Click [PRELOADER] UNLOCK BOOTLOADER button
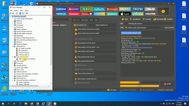Image resolution: width=189 pixels, height=106 pixels. (x=95, y=29)
